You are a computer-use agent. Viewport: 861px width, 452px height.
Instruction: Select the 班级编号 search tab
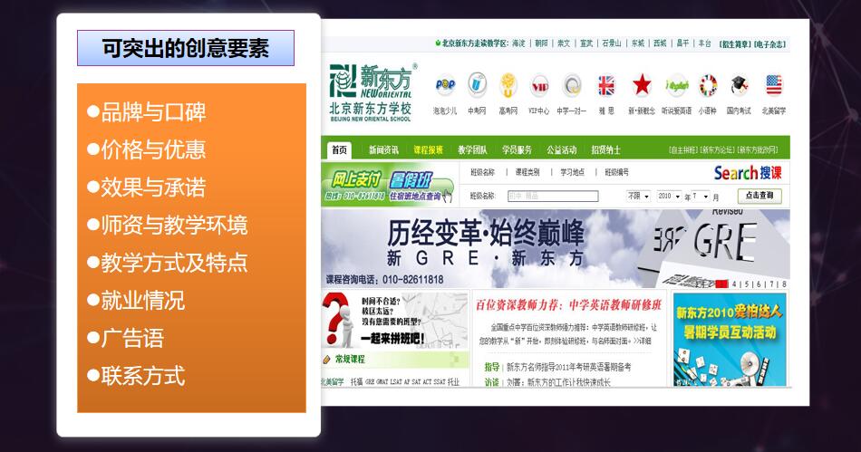click(x=616, y=172)
